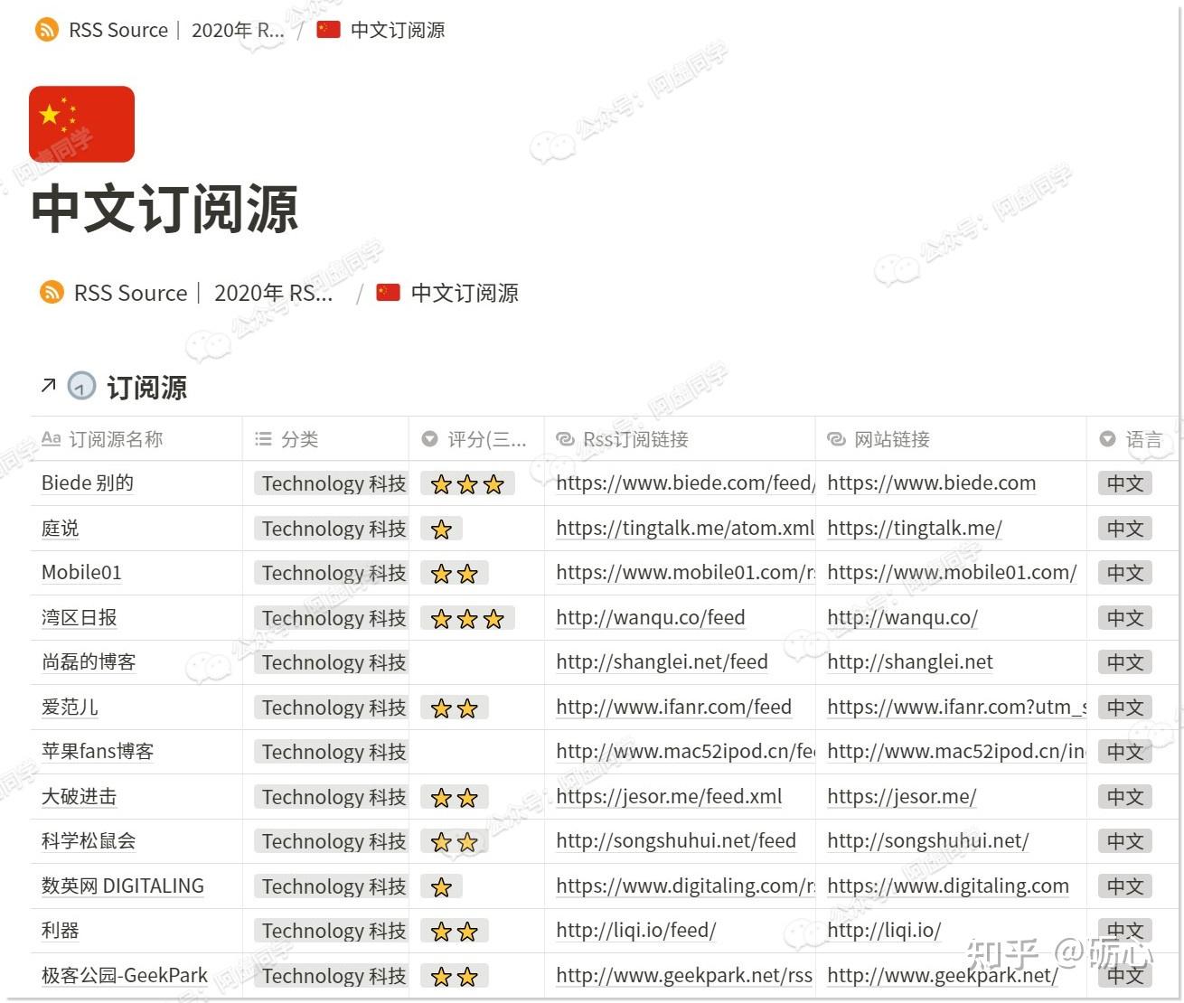The width and height of the screenshot is (1184, 1003).
Task: Click the Chinese flag page icon
Action: (x=81, y=124)
